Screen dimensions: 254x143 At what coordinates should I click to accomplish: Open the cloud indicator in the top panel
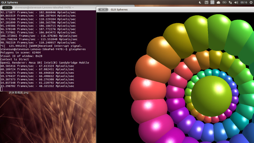click(x=218, y=3)
